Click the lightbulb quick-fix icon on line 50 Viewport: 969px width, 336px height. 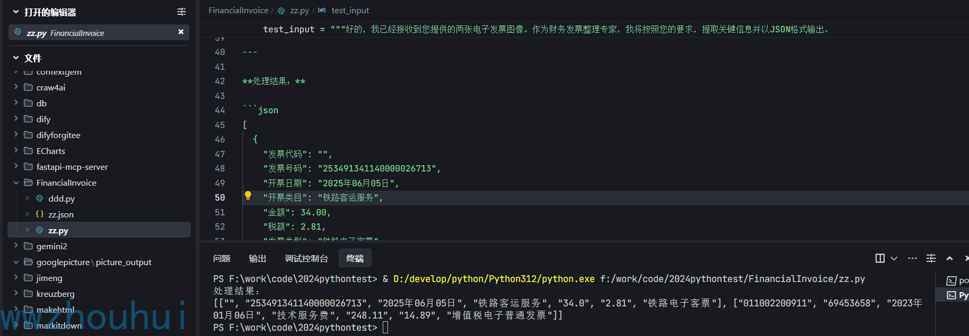coord(248,196)
